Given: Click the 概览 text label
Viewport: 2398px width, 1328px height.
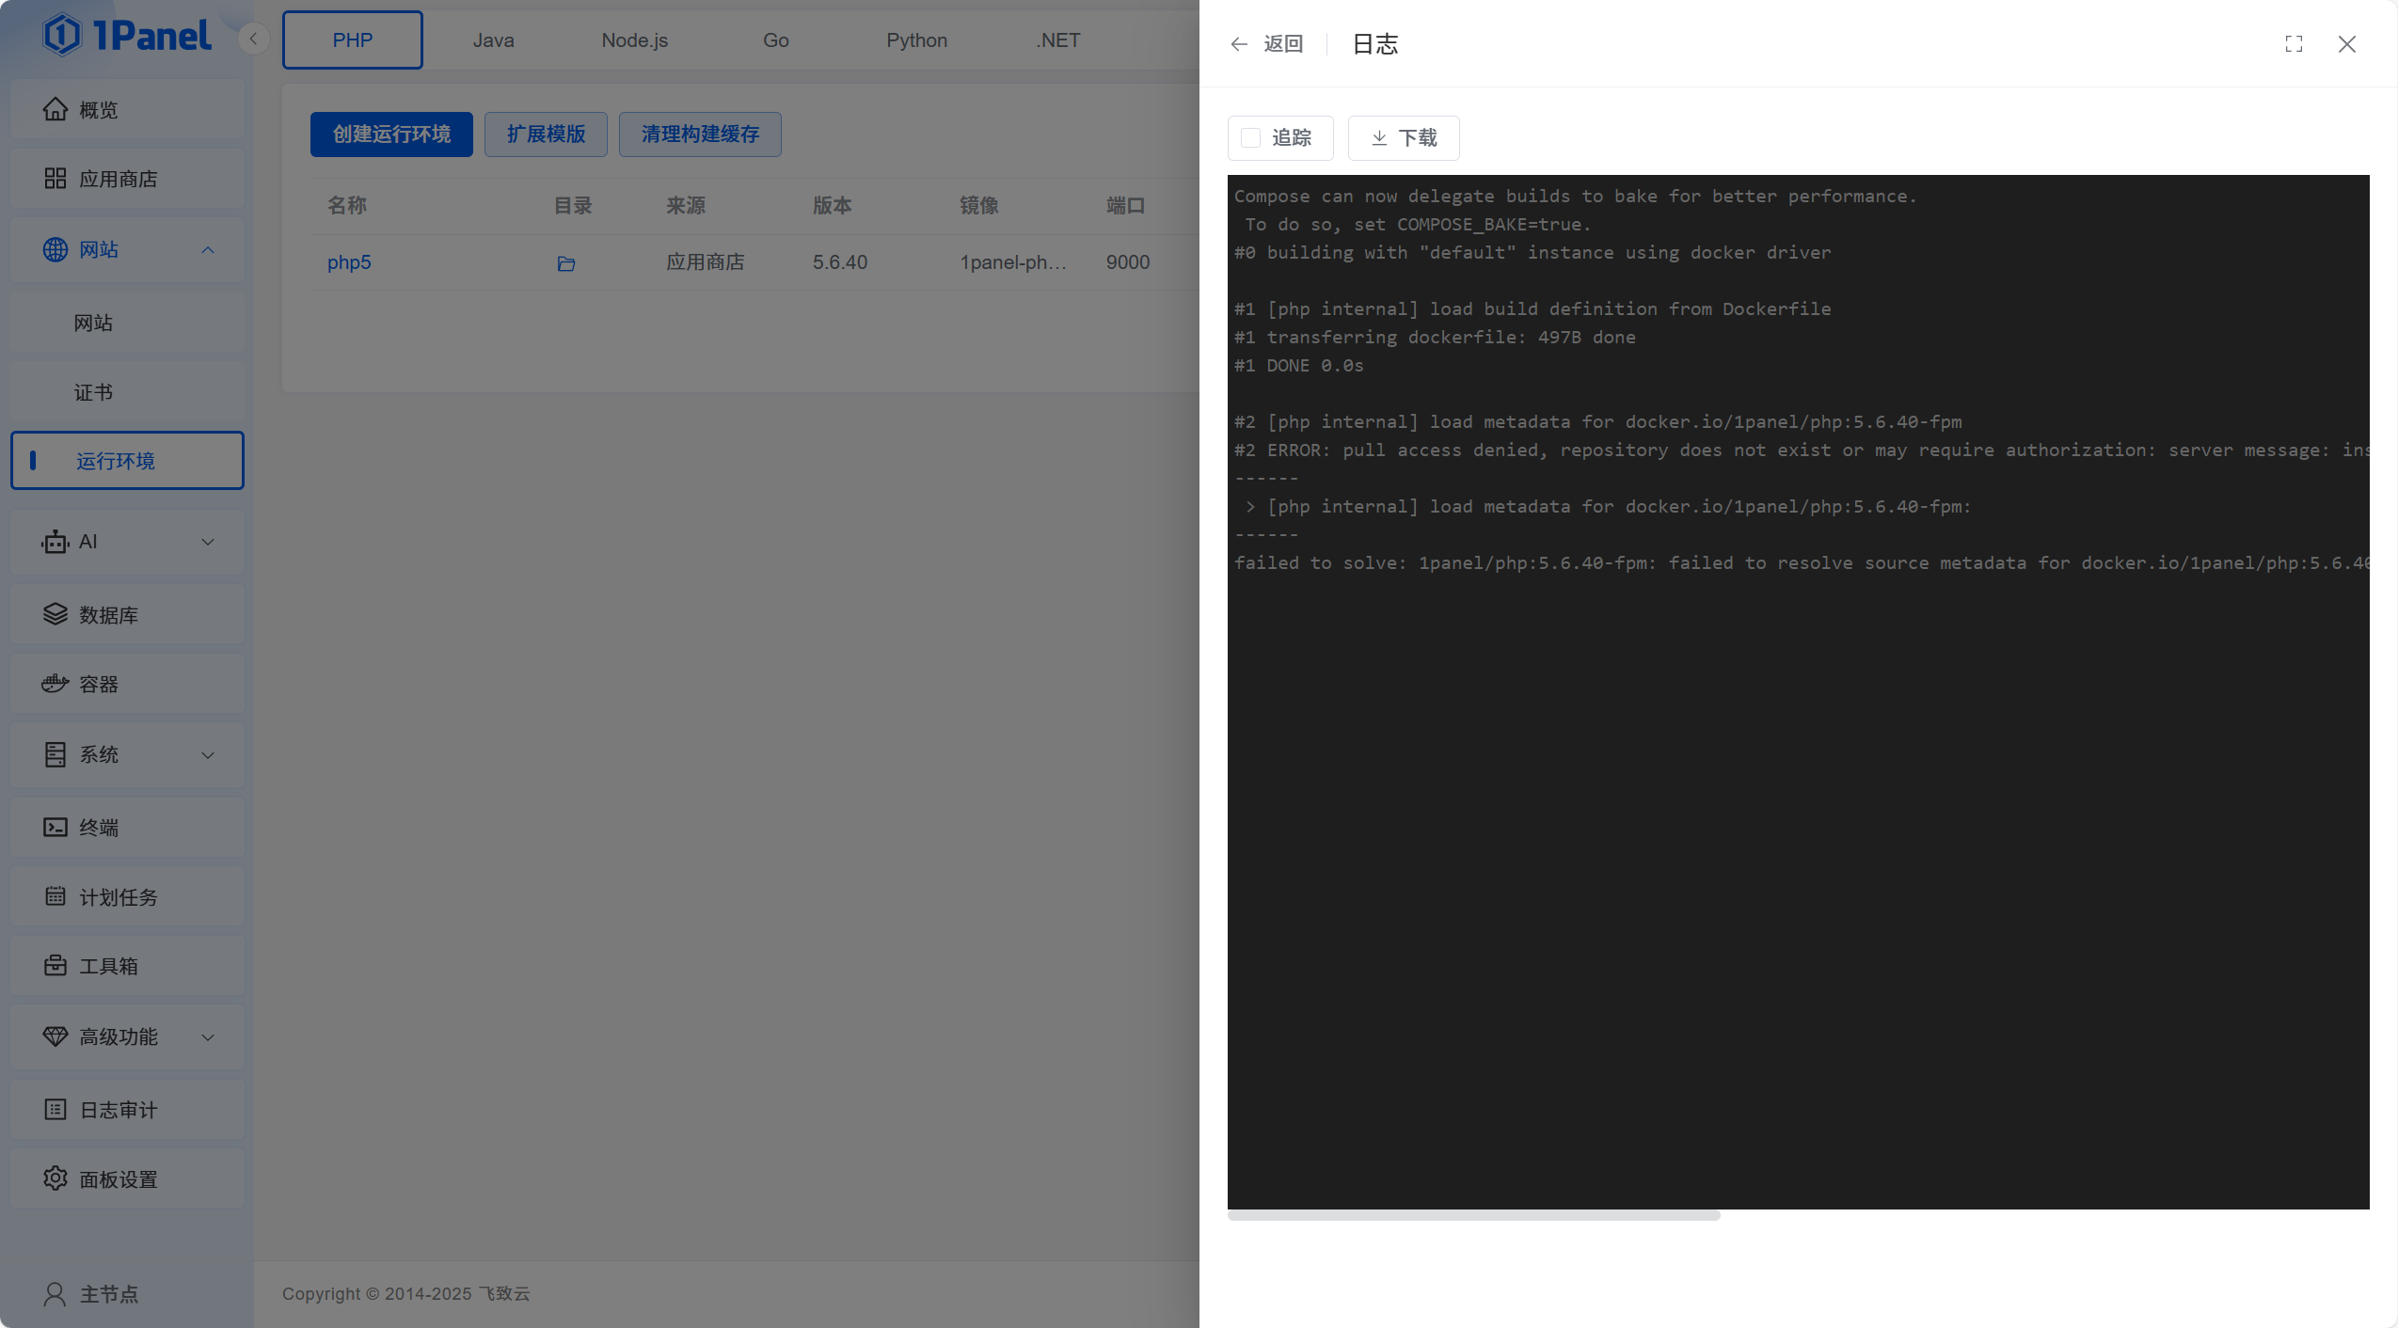Looking at the screenshot, I should (x=99, y=110).
